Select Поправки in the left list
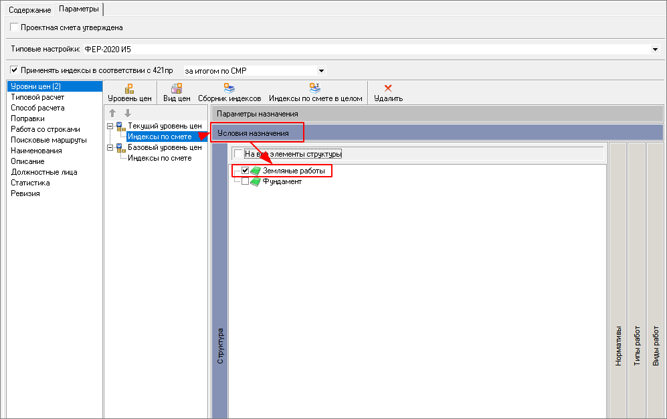667x419 pixels. pos(28,118)
